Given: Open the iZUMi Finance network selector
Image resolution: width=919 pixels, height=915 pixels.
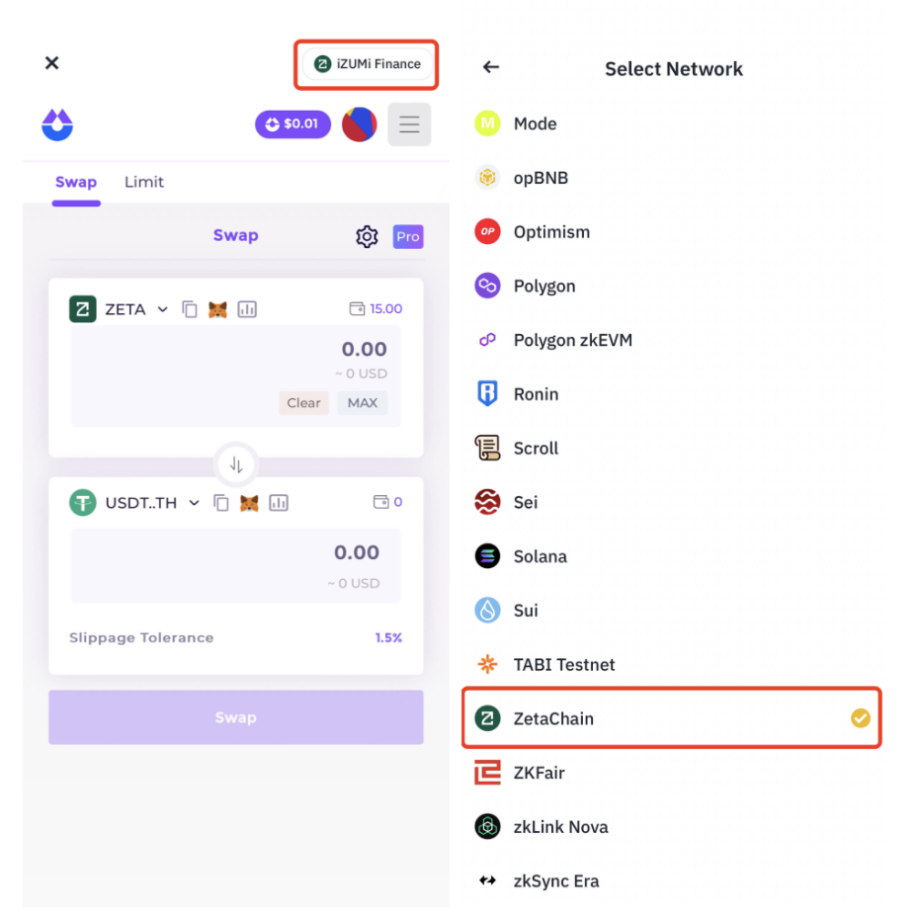Looking at the screenshot, I should pos(367,64).
